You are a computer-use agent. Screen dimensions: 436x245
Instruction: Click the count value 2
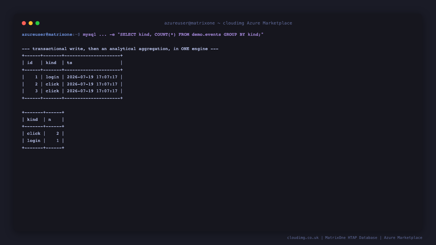tap(58, 133)
